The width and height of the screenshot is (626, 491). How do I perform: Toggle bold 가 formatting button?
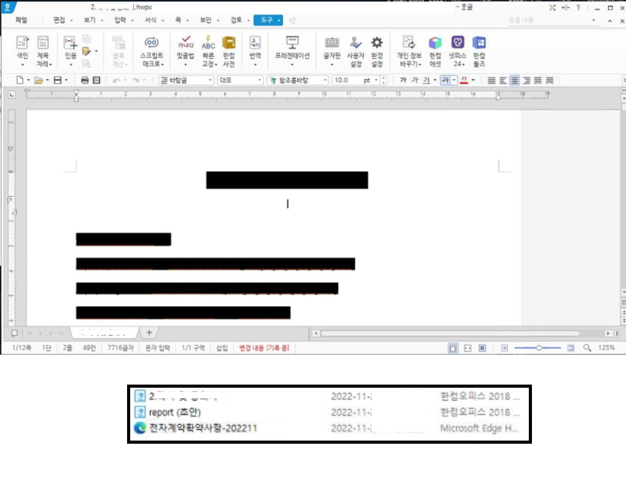[x=403, y=80]
